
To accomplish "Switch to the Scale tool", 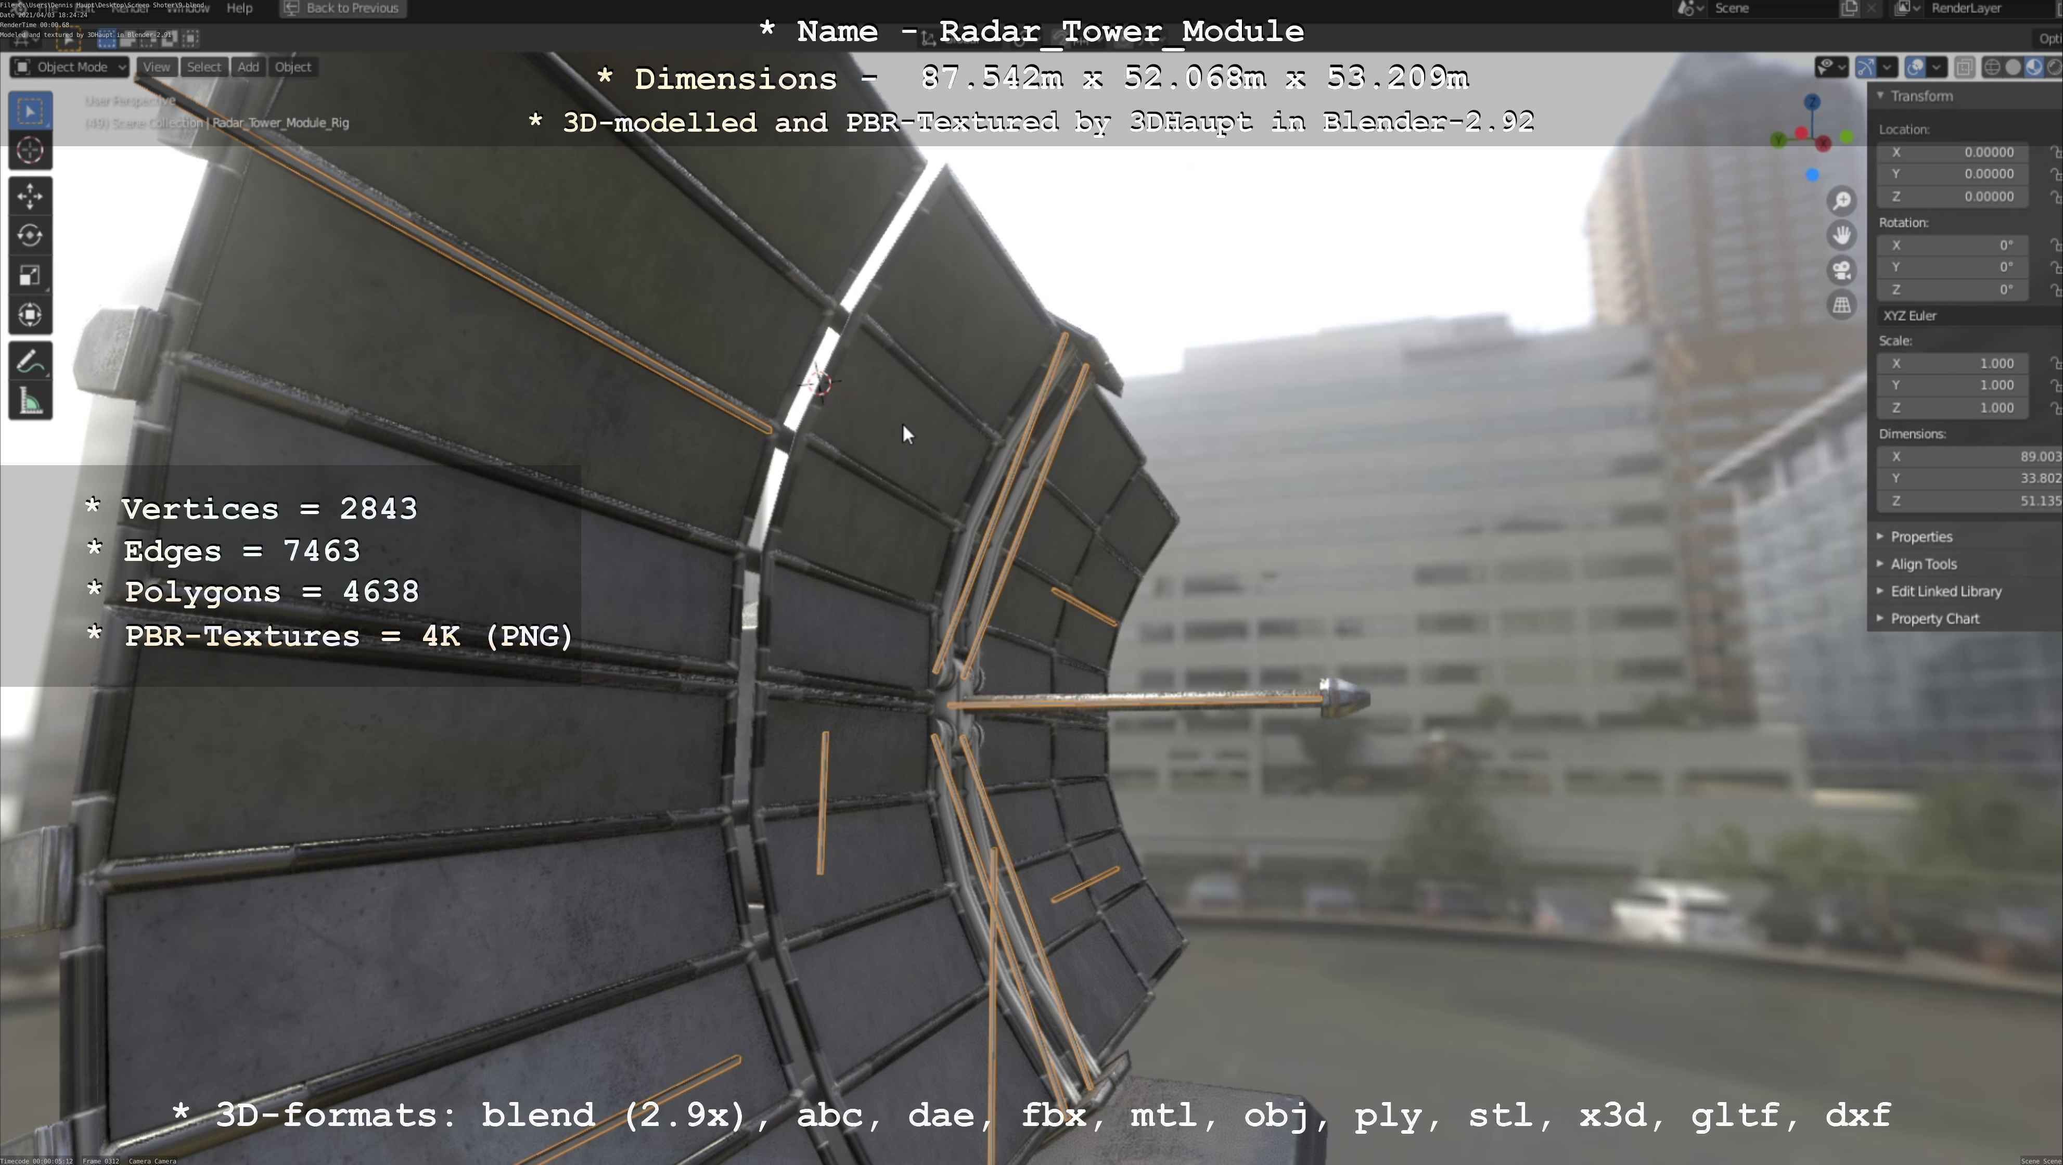I will [30, 275].
